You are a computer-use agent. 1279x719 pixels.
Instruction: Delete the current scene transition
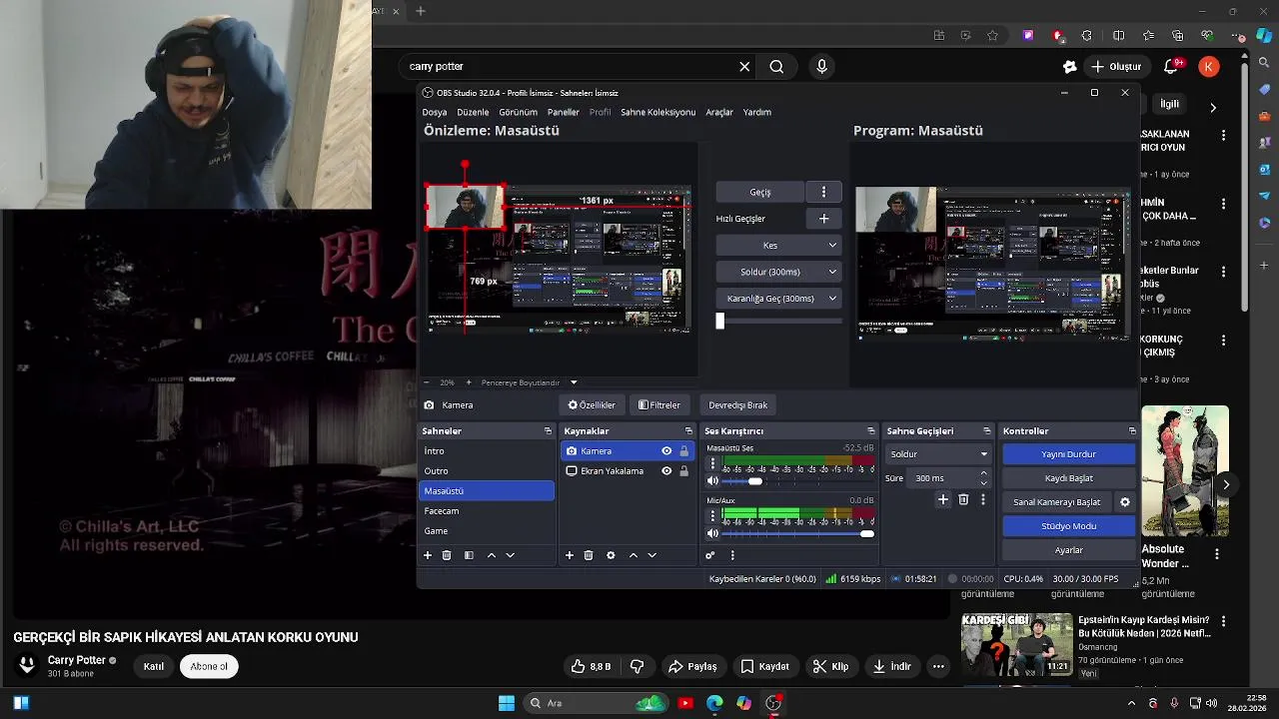[963, 499]
